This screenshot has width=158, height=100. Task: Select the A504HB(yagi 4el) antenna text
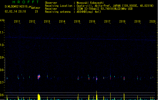tap(89, 12)
